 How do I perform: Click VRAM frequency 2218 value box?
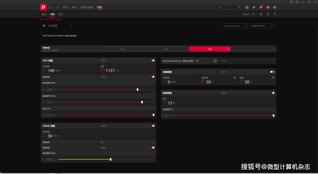tap(49, 159)
